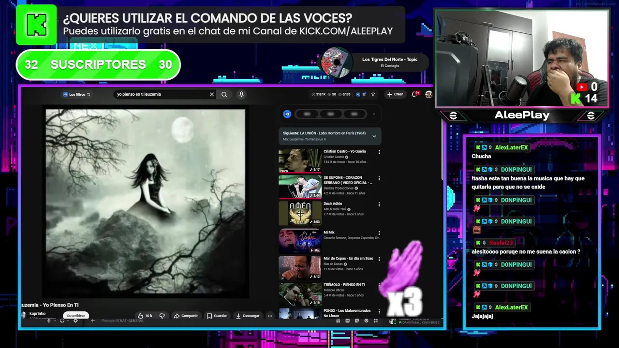Click the 'SUSCRIPTORES' goal bar
The height and width of the screenshot is (348, 619).
pyautogui.click(x=98, y=65)
